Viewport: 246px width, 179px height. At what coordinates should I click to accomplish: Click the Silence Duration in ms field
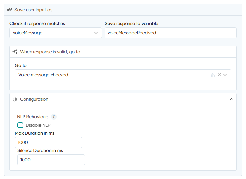pyautogui.click(x=51, y=160)
